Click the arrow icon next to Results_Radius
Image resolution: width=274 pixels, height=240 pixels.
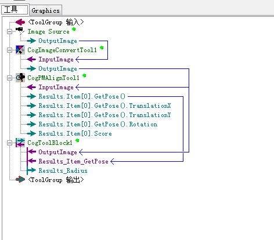click(31, 170)
